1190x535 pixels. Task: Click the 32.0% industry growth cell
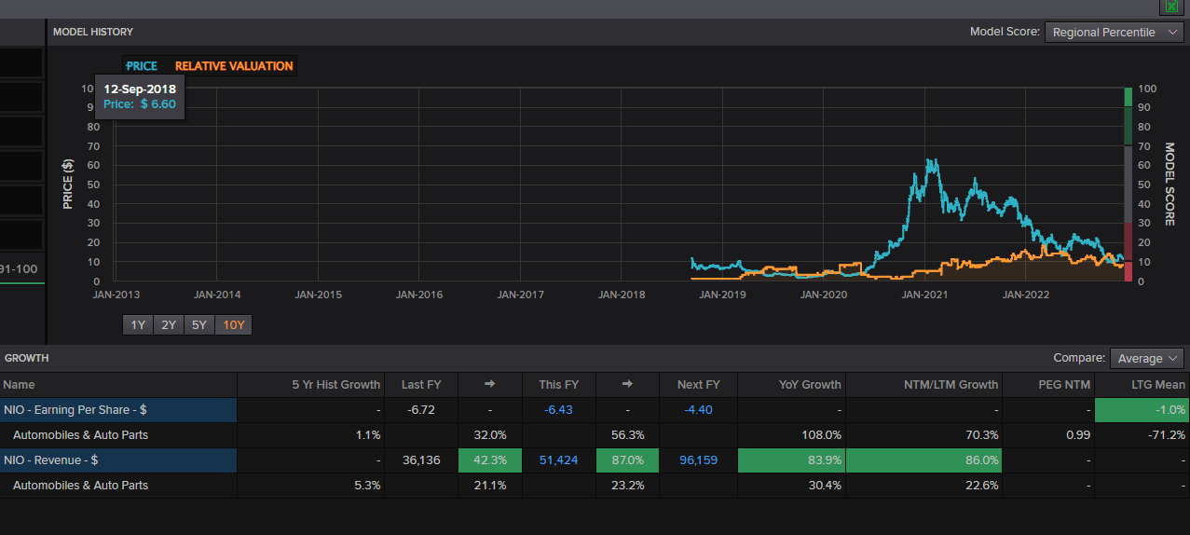[490, 435]
